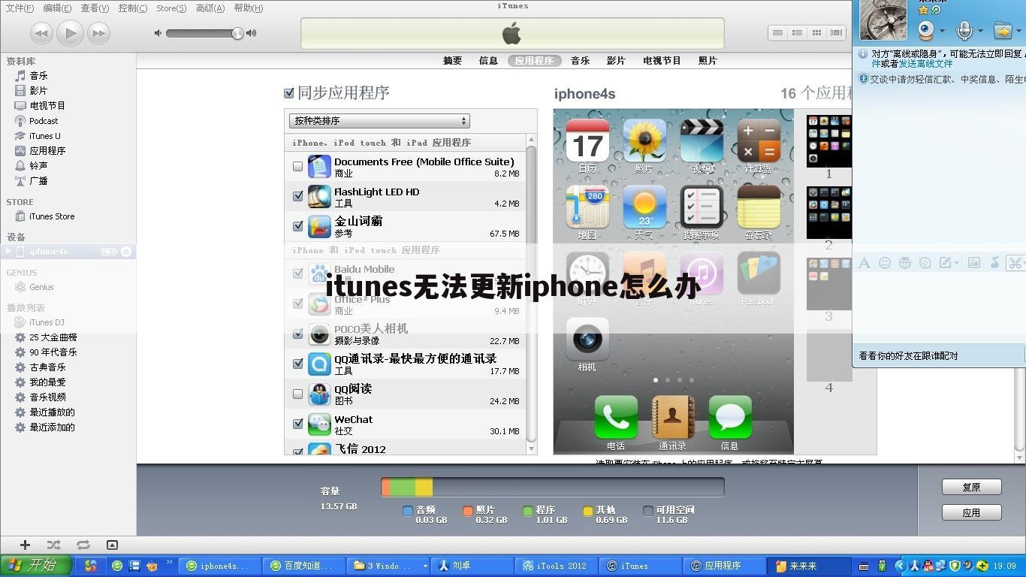Switch to the 照片 tab
Screen dimensions: 1026x577
pos(708,61)
